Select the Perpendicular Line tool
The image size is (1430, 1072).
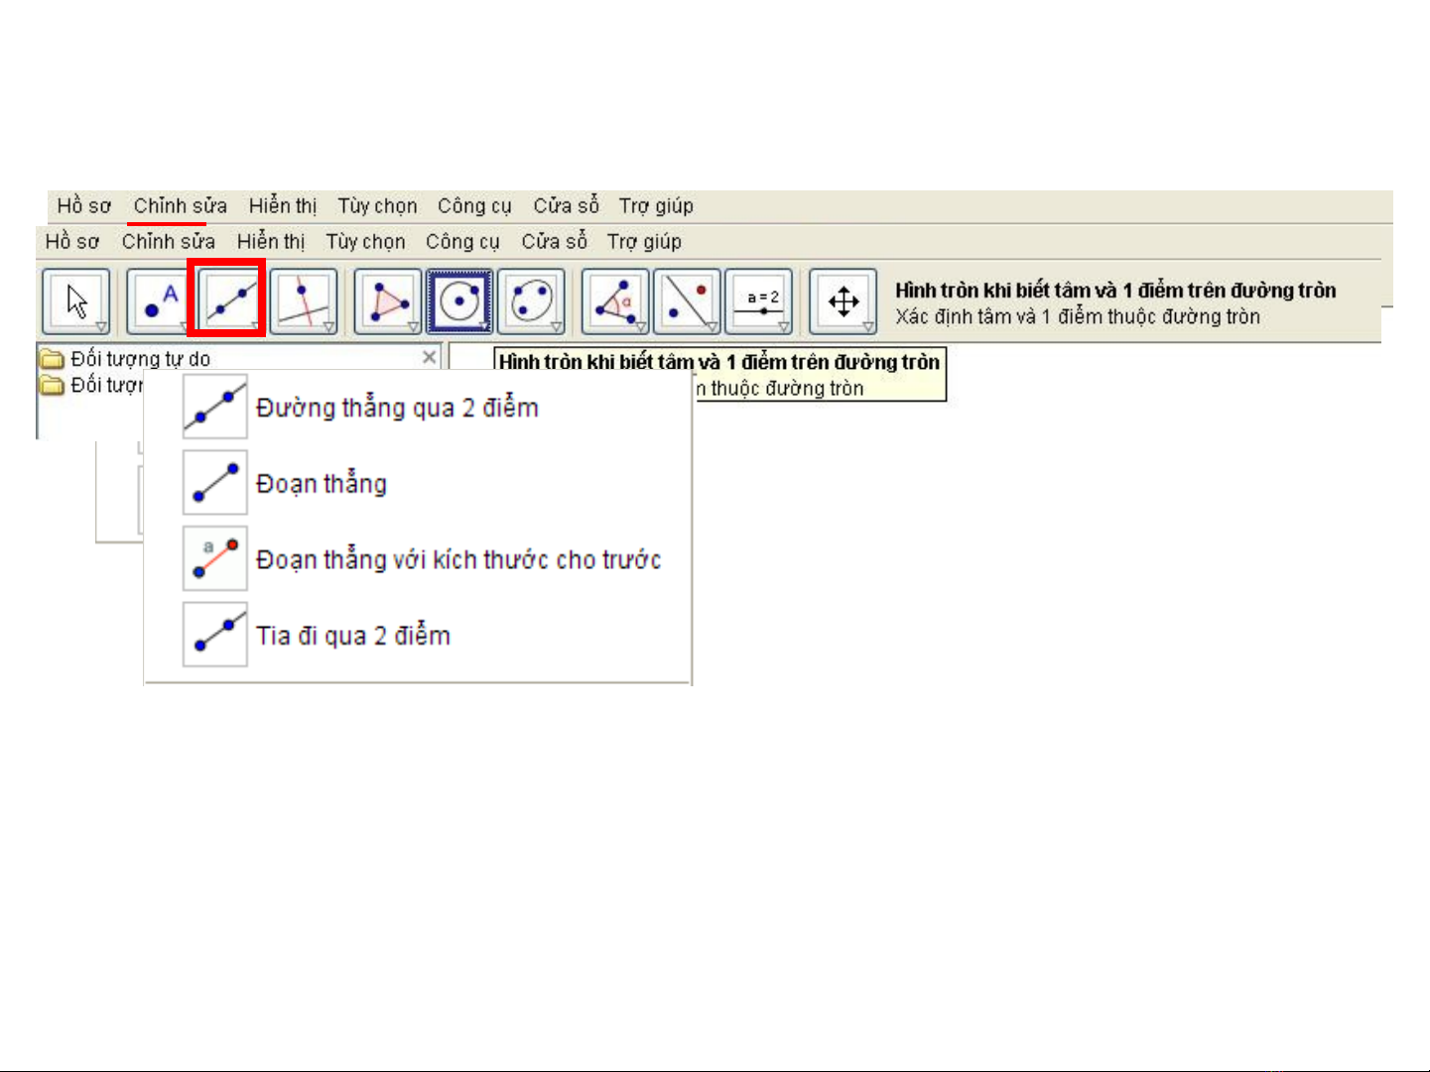point(303,300)
